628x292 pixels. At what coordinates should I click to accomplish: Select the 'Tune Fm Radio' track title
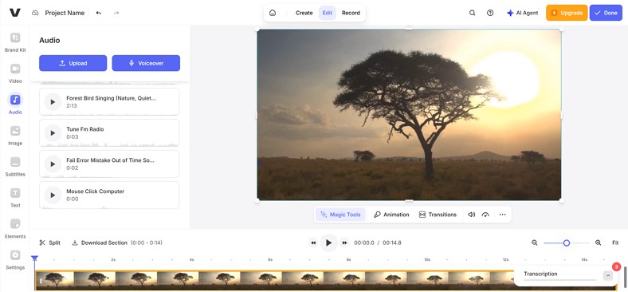click(x=85, y=129)
